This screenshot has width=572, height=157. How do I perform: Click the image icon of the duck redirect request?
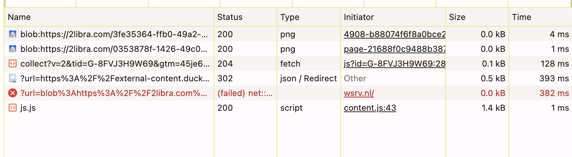pos(13,78)
